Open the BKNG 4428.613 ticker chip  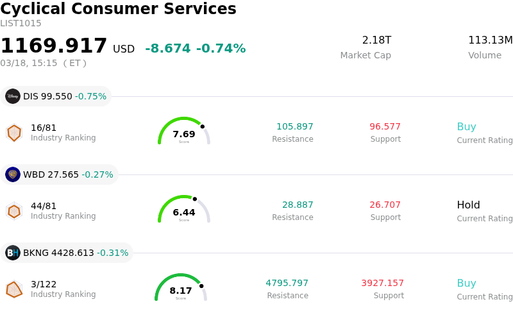point(68,253)
